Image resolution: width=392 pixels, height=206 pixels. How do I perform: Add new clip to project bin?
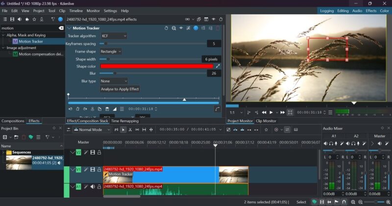(x=5, y=137)
